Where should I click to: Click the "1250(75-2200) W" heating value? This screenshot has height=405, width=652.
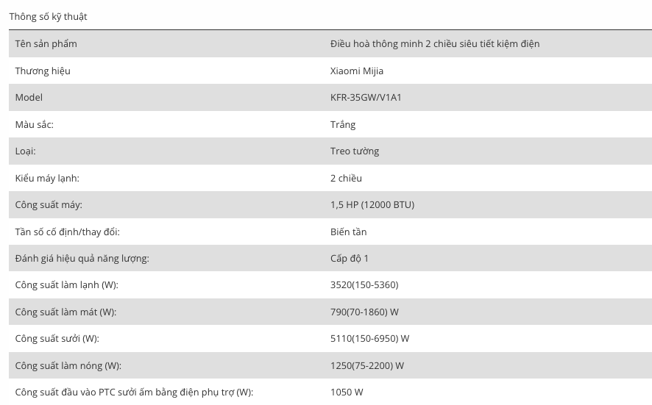point(367,365)
